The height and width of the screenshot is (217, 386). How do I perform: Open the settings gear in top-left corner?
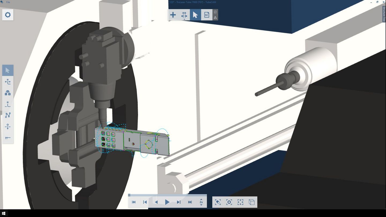[8, 15]
